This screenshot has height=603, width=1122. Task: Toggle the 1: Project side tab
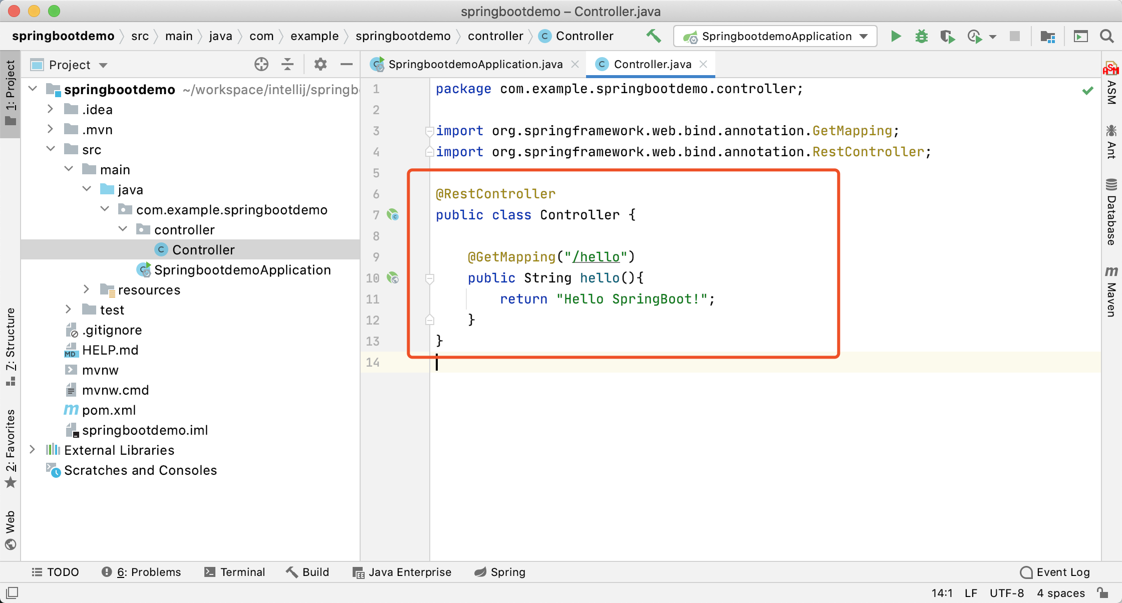click(10, 93)
